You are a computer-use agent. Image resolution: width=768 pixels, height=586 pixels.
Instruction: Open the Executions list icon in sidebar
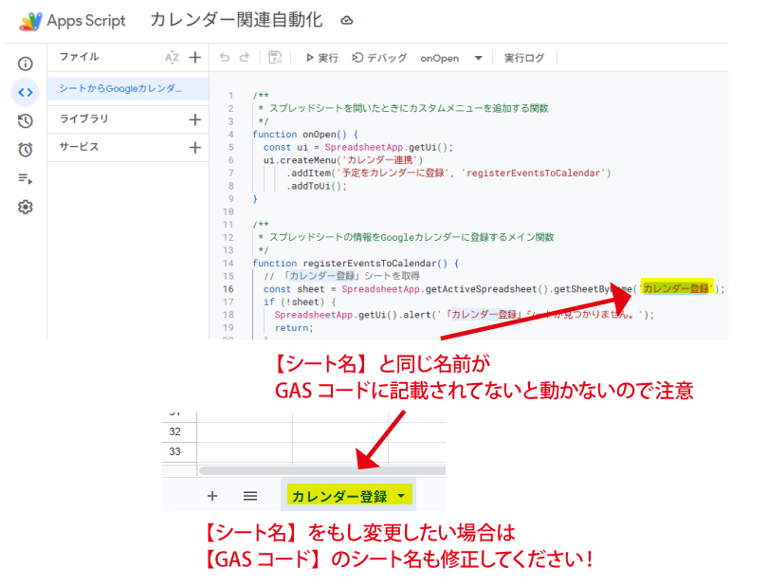(26, 178)
